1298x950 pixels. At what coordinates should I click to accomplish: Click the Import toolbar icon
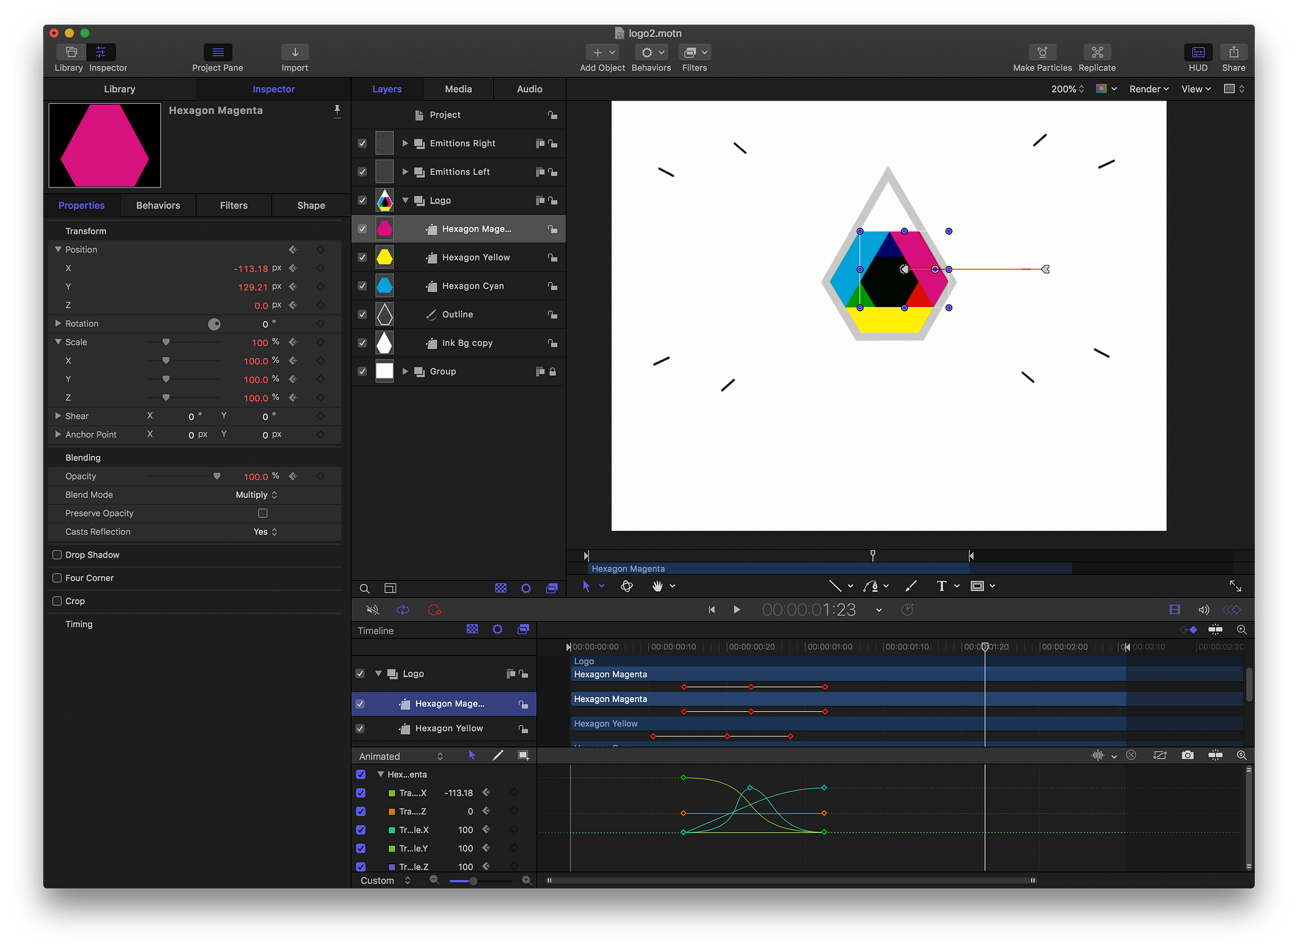point(295,52)
